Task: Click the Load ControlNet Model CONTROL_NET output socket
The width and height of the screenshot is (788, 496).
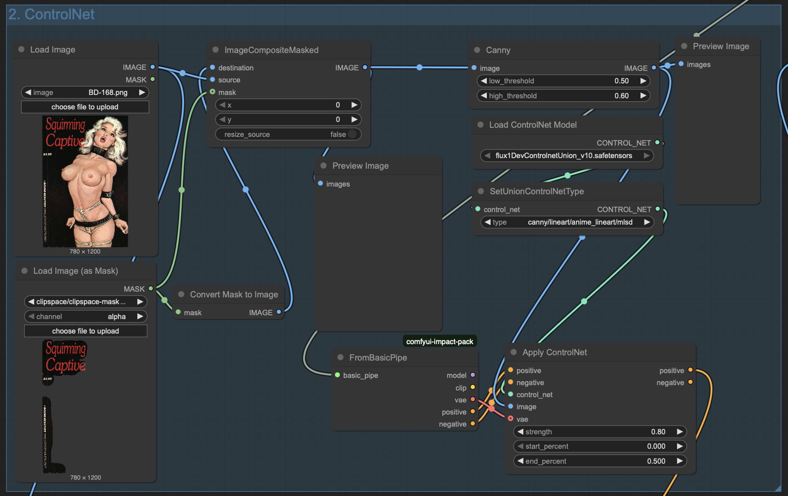Action: click(x=657, y=143)
